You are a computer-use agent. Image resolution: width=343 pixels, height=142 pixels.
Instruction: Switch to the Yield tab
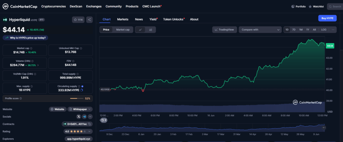[153, 19]
